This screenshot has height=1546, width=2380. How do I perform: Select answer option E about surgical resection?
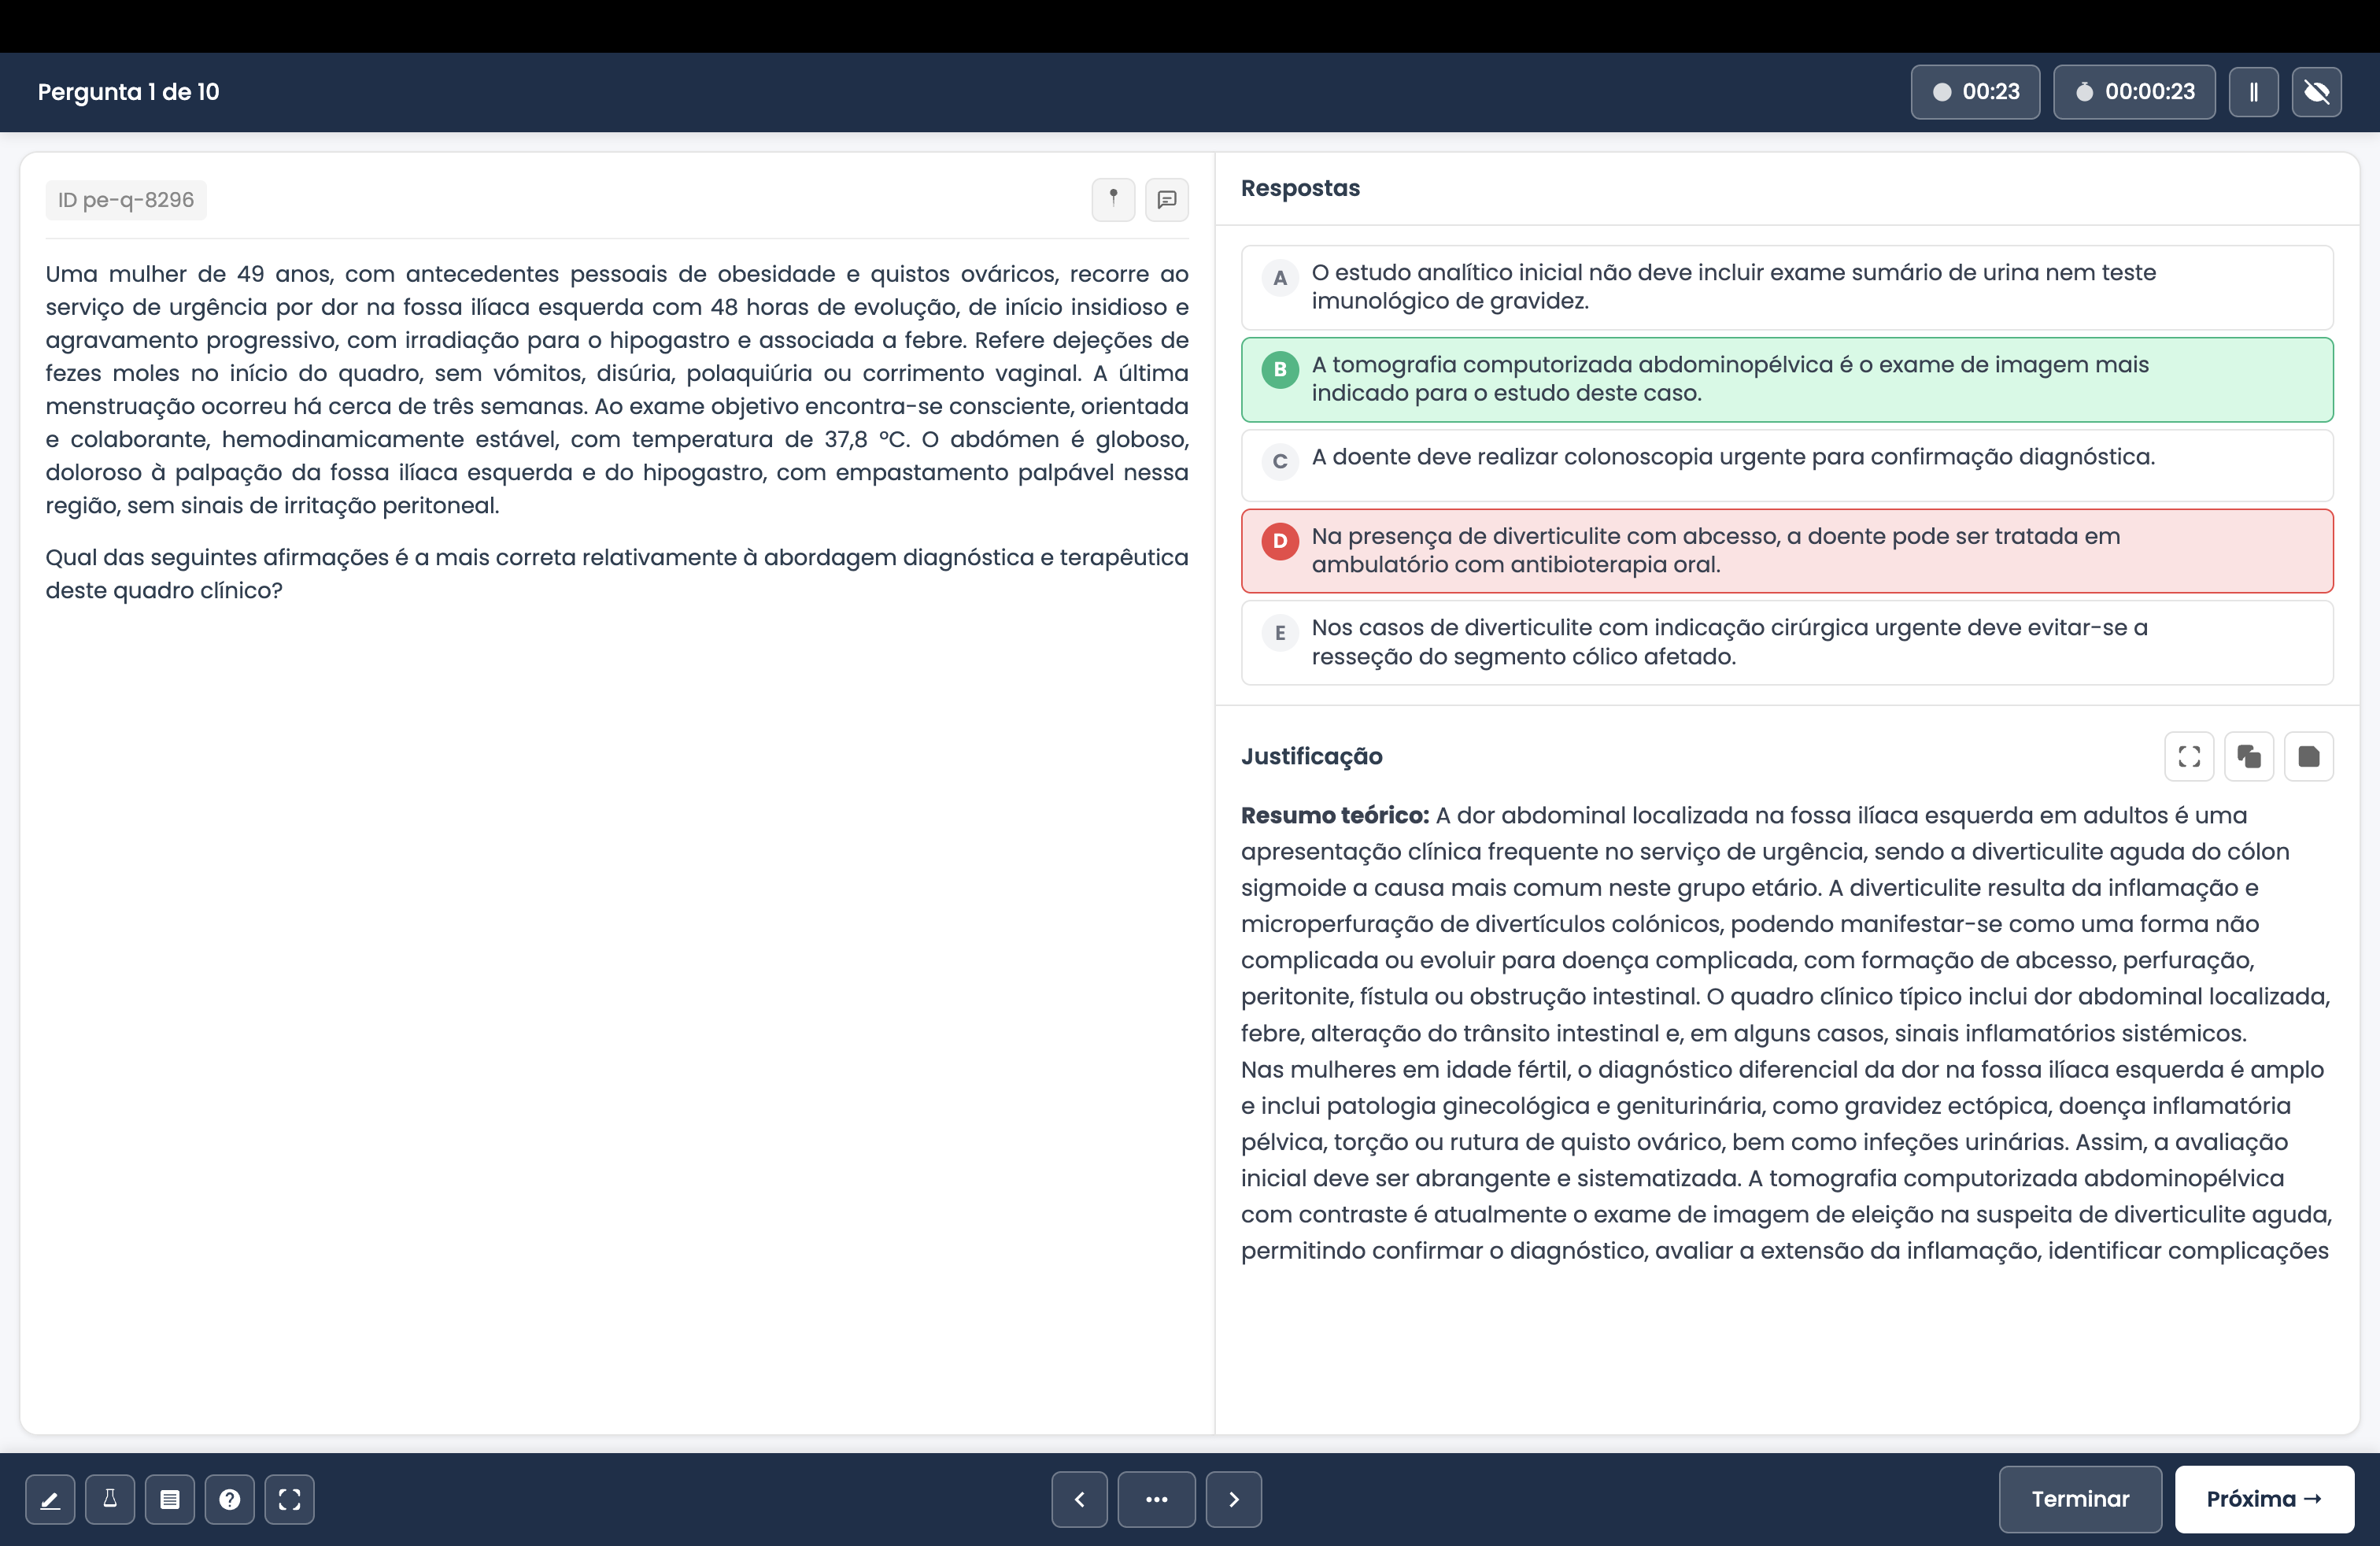point(1786,642)
